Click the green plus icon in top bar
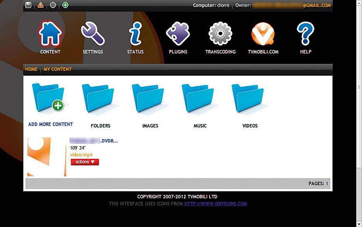This screenshot has height=227, width=362. point(65,5)
